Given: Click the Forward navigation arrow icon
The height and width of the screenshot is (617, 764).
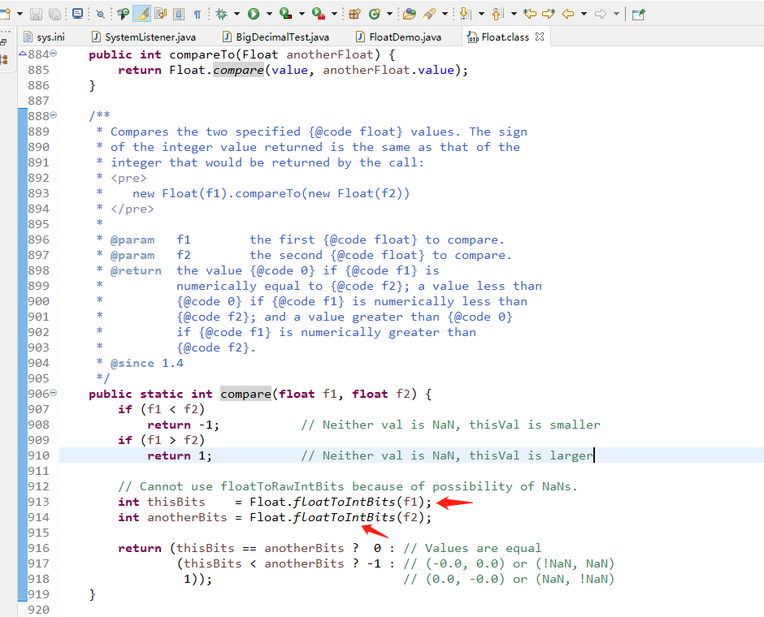Looking at the screenshot, I should [601, 14].
